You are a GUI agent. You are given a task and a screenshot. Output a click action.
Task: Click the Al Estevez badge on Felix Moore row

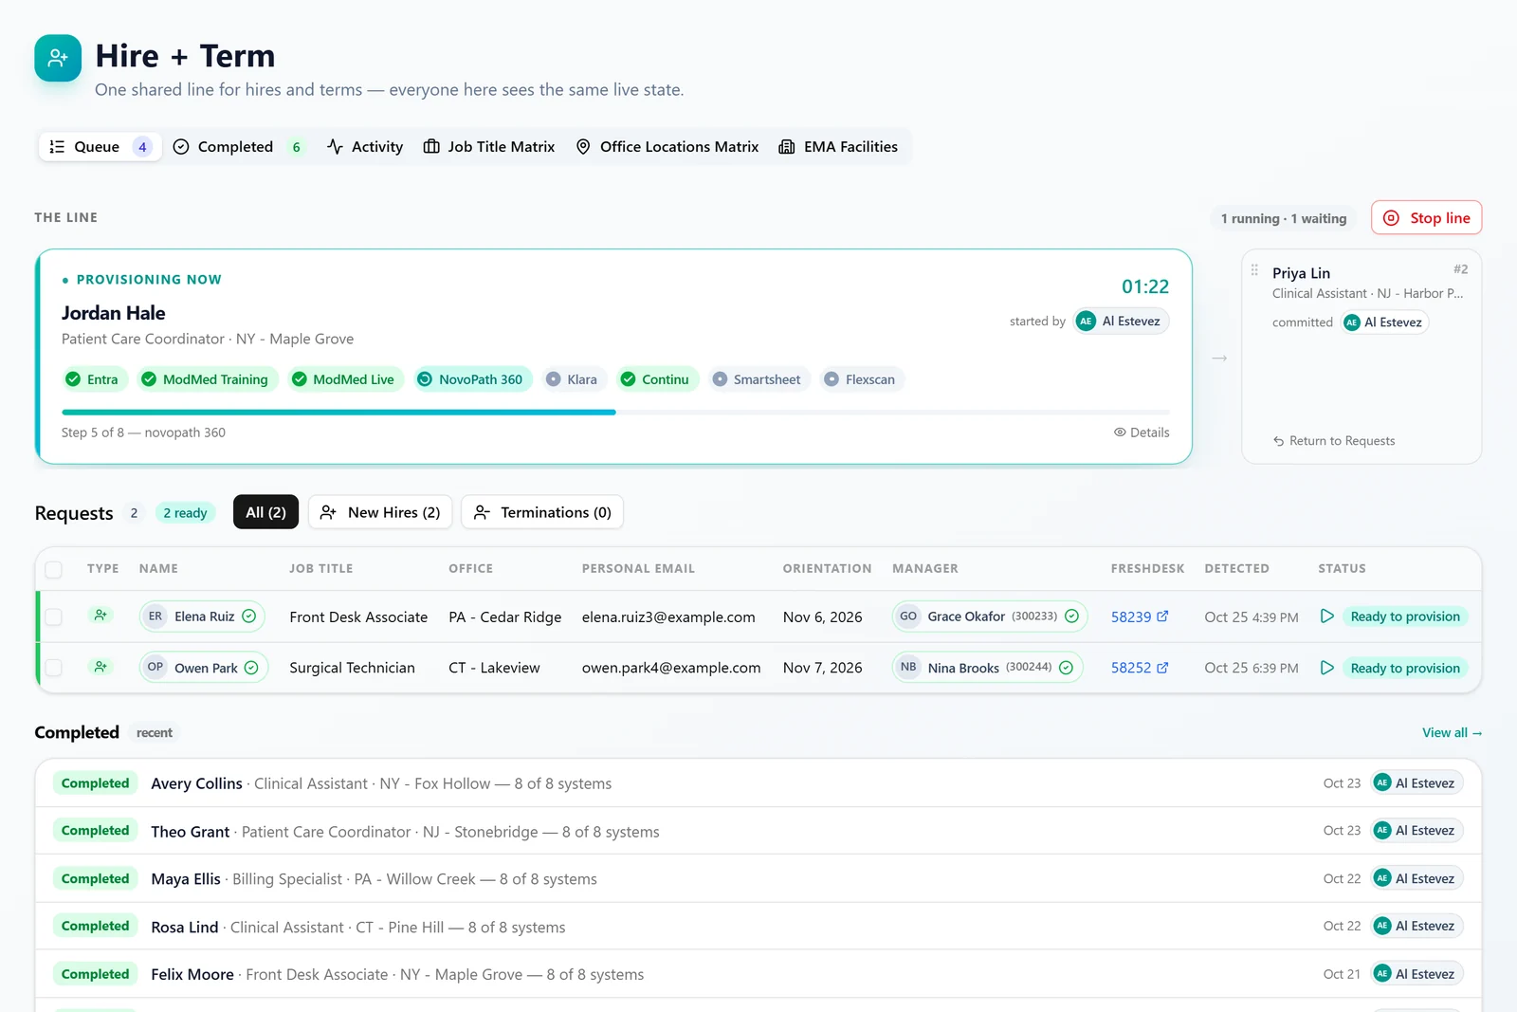[1417, 974]
